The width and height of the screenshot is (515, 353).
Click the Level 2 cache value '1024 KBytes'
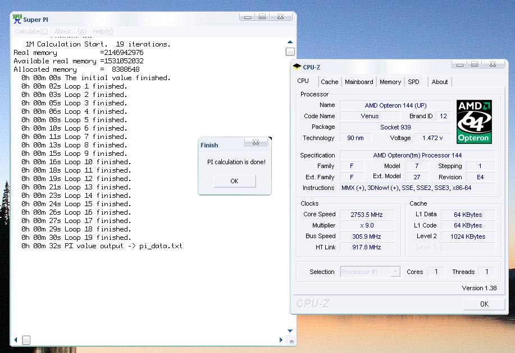[x=468, y=236]
